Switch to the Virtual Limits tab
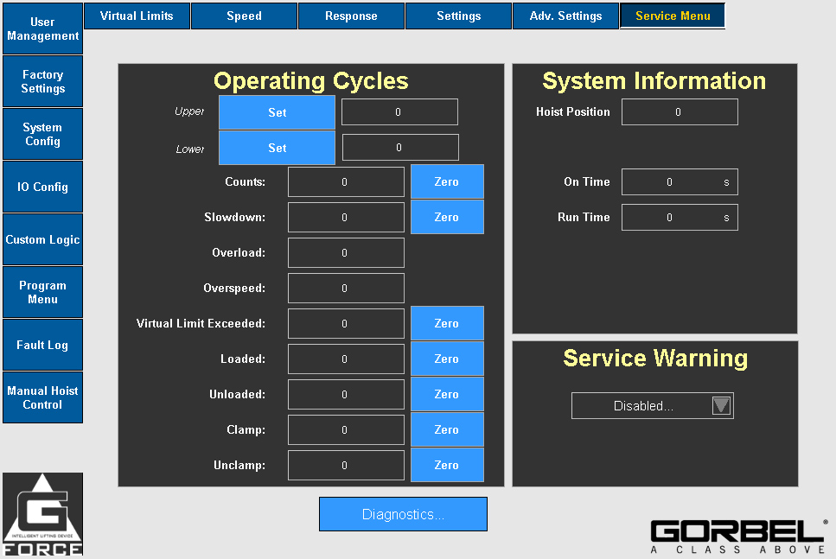The image size is (836, 559). (137, 16)
